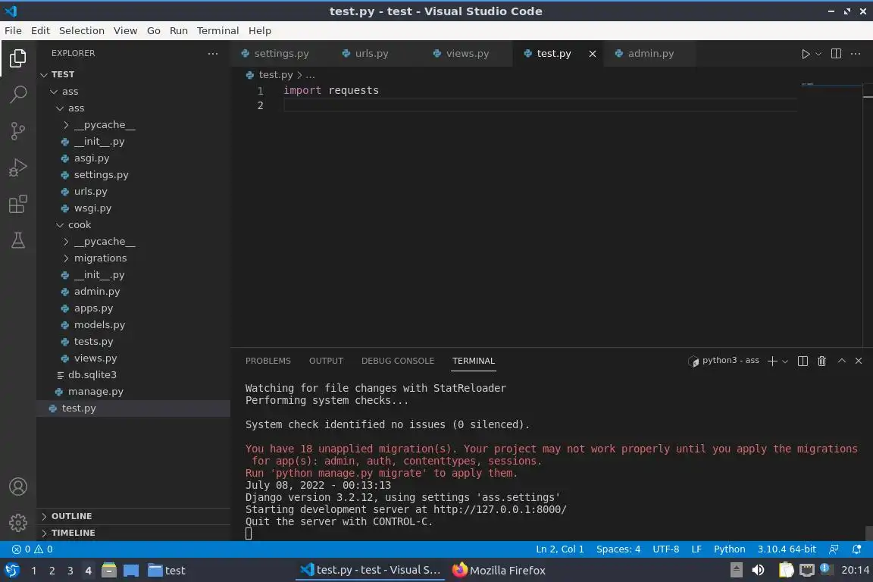Select interpreter 3.10.4 64-bit
The height and width of the screenshot is (582, 873).
pos(786,549)
